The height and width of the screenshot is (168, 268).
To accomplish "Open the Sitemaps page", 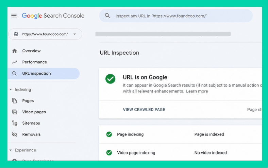I will [x=31, y=123].
